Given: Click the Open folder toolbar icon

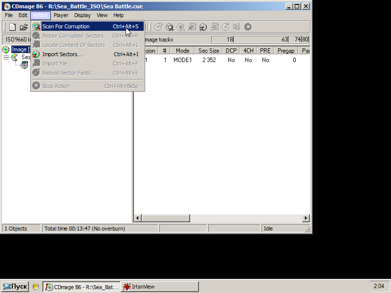Looking at the screenshot, I should 23,27.
